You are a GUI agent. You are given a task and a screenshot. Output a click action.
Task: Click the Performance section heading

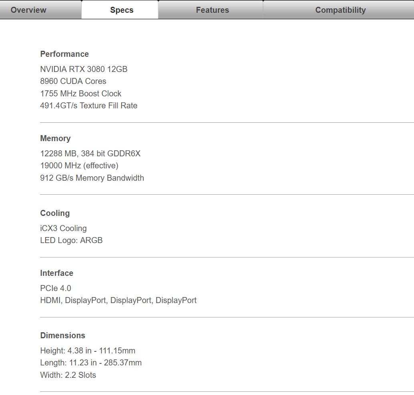click(x=64, y=54)
